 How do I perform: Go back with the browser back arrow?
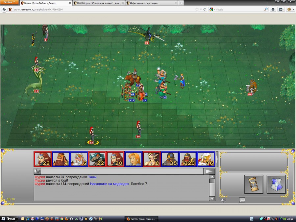click(x=4, y=9)
